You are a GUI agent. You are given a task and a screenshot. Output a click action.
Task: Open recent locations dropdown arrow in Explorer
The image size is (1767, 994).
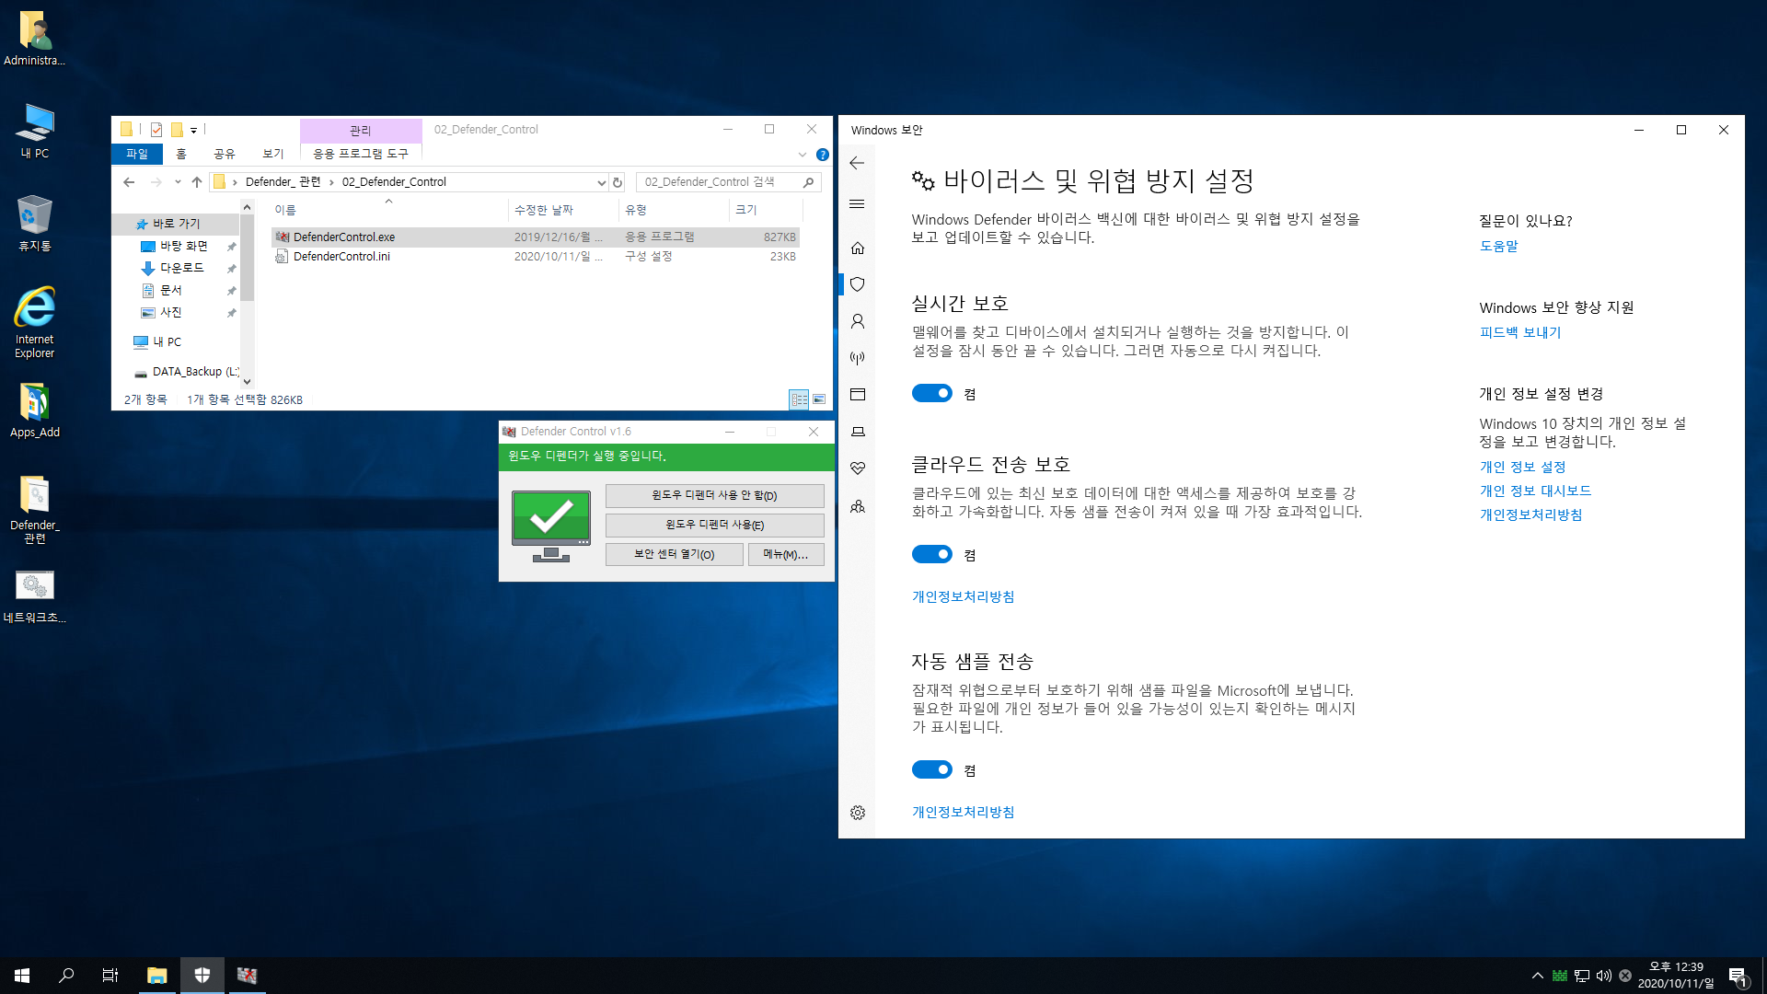coord(178,182)
